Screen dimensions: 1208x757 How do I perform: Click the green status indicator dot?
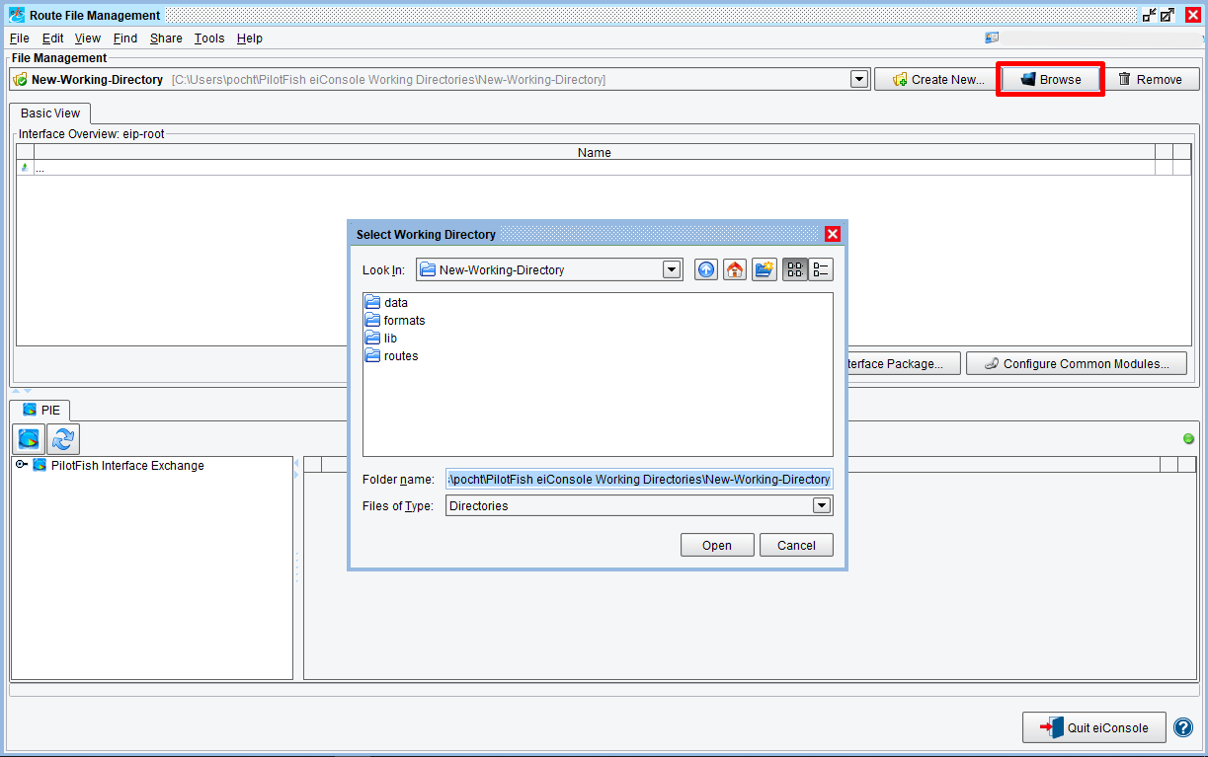pos(1188,439)
